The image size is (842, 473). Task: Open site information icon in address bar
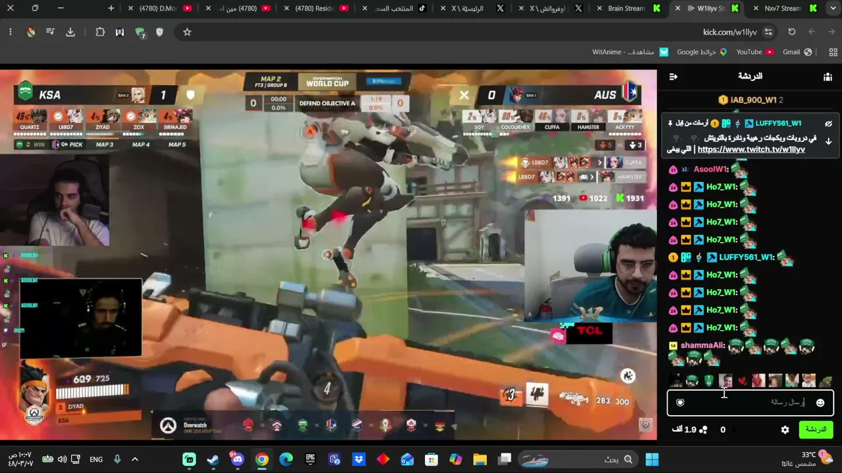click(x=768, y=32)
